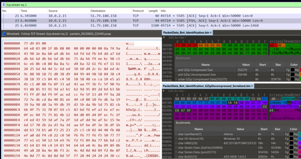Click the value 252279 in the upper Bookmarks table

coord(242,70)
